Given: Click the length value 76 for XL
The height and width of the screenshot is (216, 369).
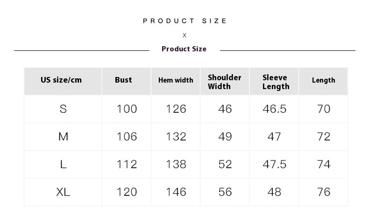Looking at the screenshot, I should coord(323,192).
